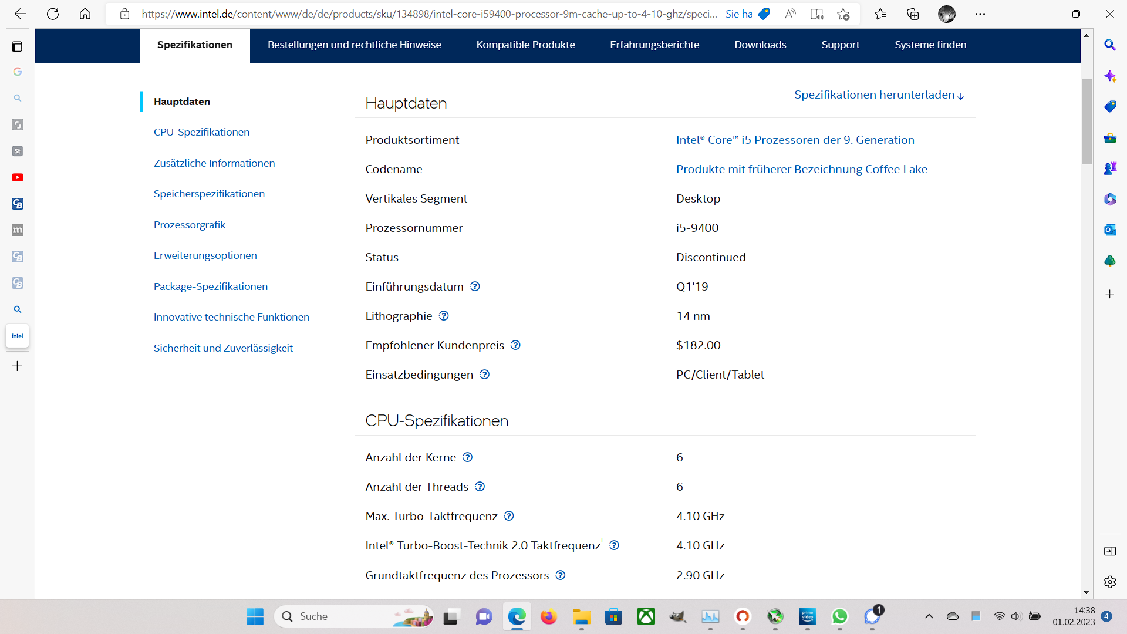This screenshot has height=634, width=1127.
Task: Jump to Innovative technische Funktionen section
Action: pyautogui.click(x=231, y=317)
